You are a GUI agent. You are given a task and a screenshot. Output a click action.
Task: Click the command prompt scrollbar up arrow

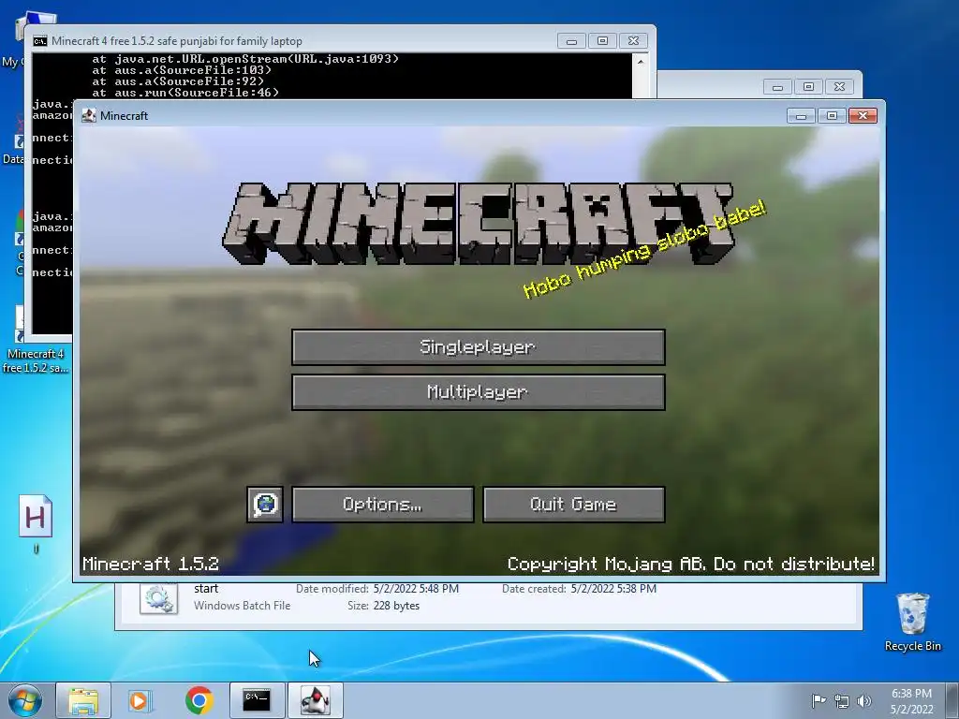point(641,61)
